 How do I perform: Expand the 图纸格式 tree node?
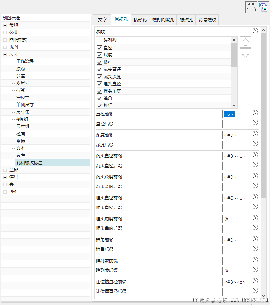[5, 40]
